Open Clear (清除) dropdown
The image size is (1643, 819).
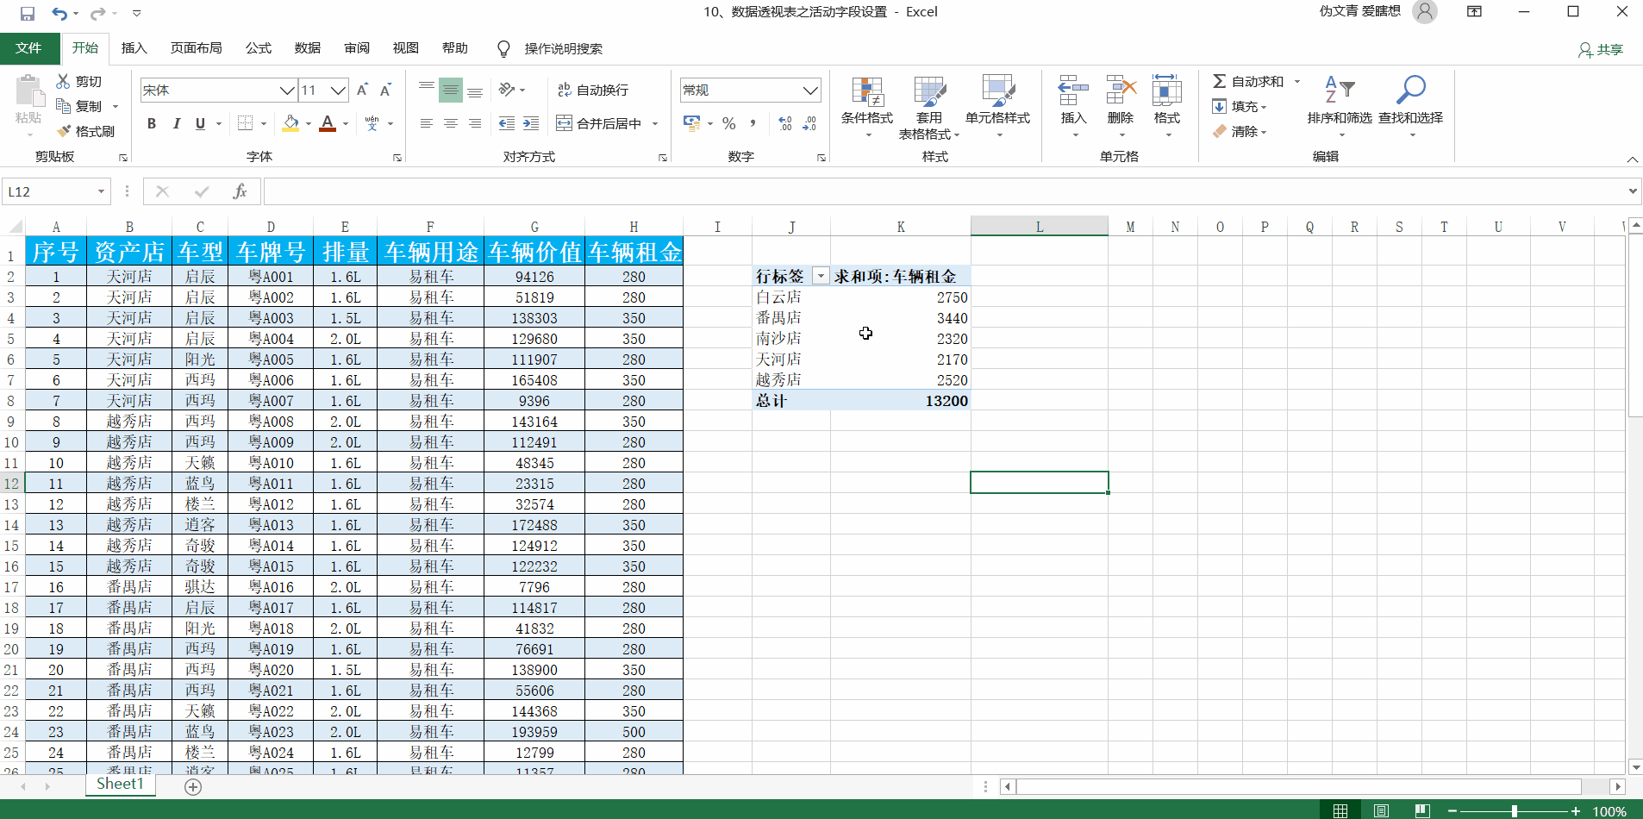tap(1240, 131)
